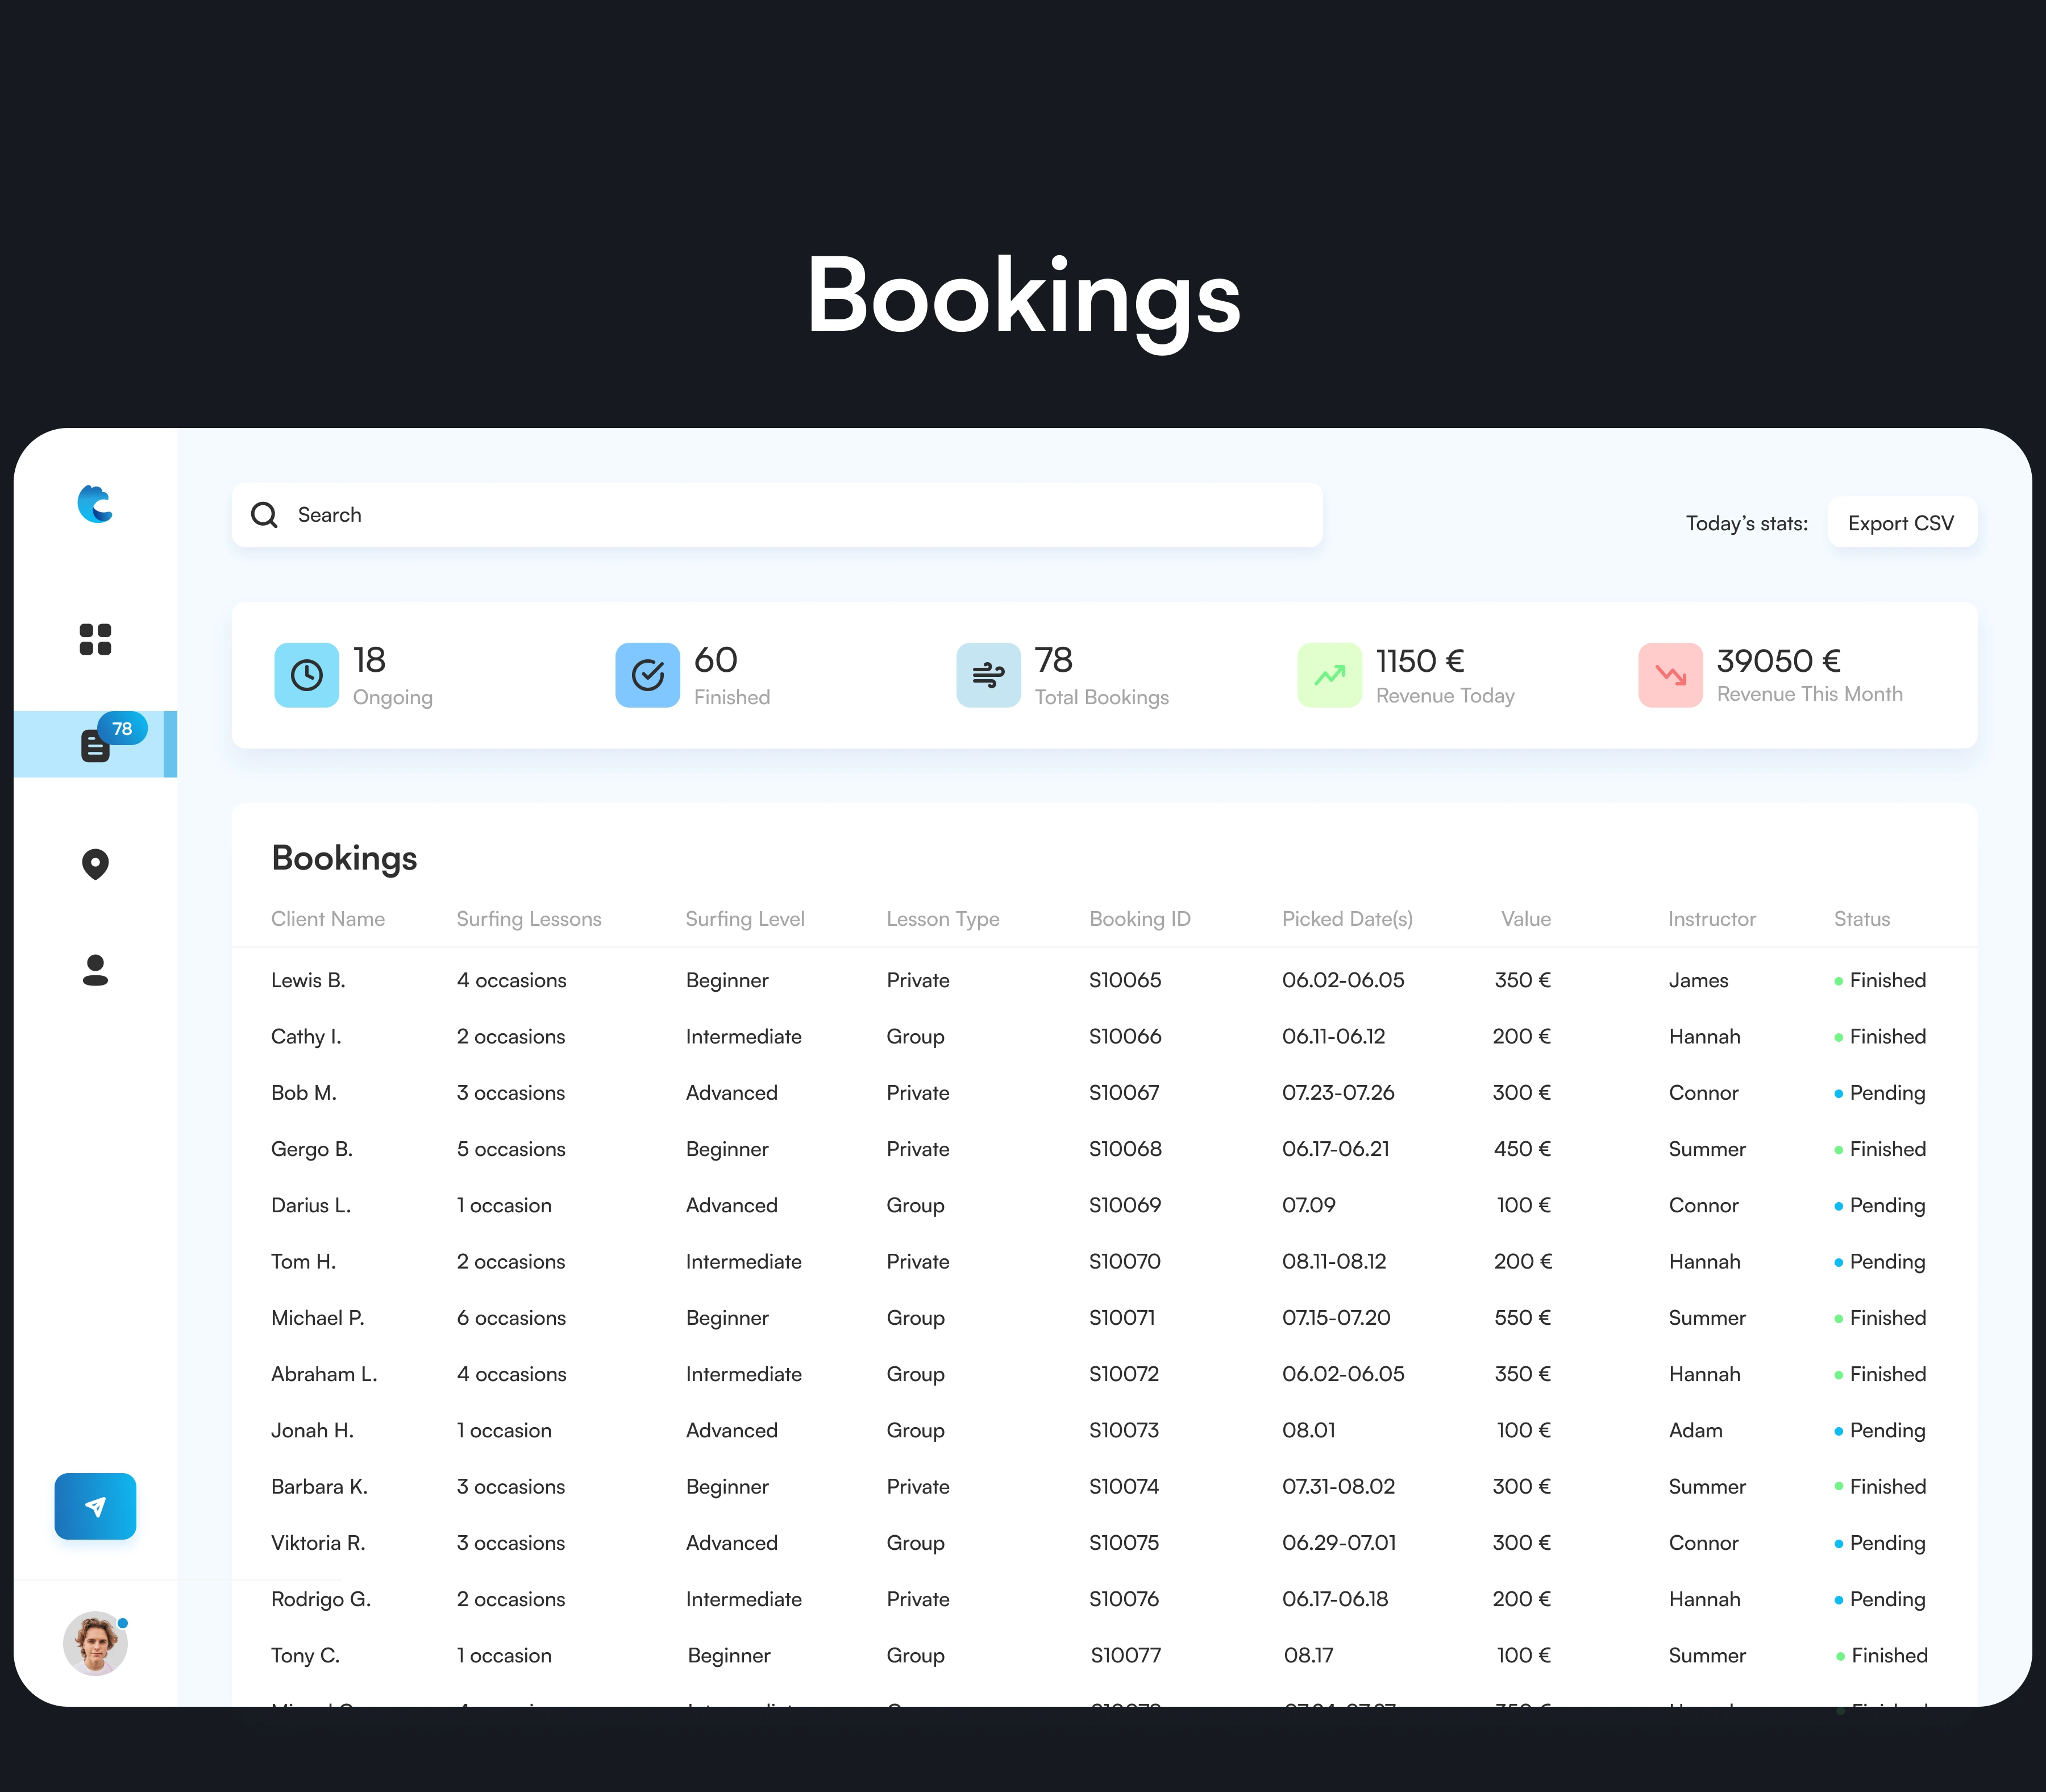The image size is (2046, 1792).
Task: Sort by Client Name column header
Action: pos(328,919)
